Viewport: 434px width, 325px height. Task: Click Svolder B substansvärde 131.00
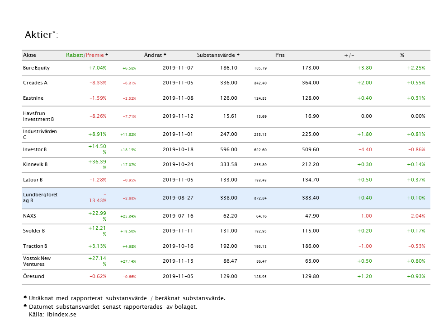229,231
